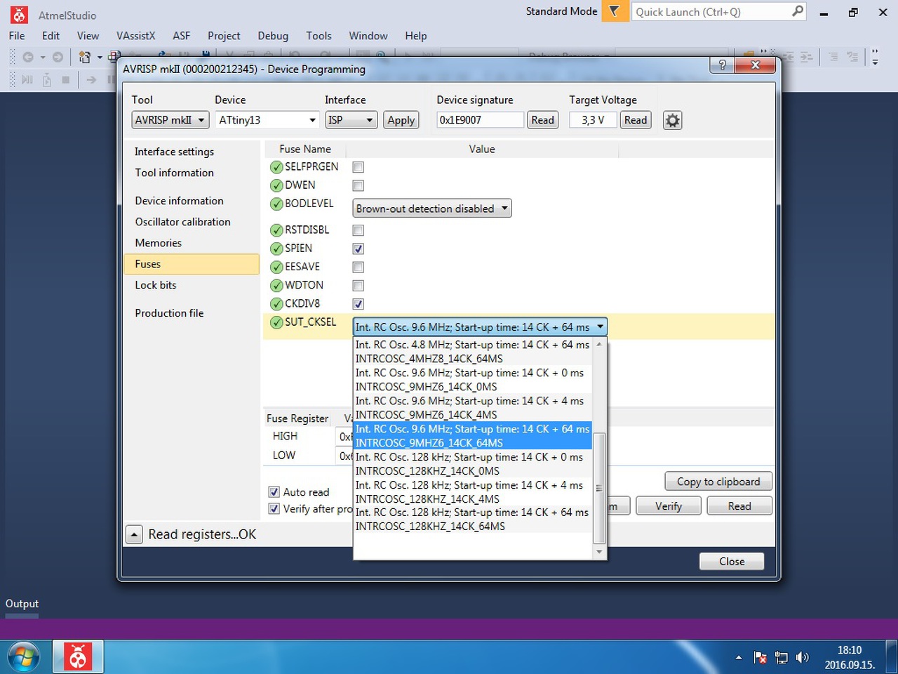Click the Device signature field 0x1E9007
The height and width of the screenshot is (674, 898).
[481, 120]
